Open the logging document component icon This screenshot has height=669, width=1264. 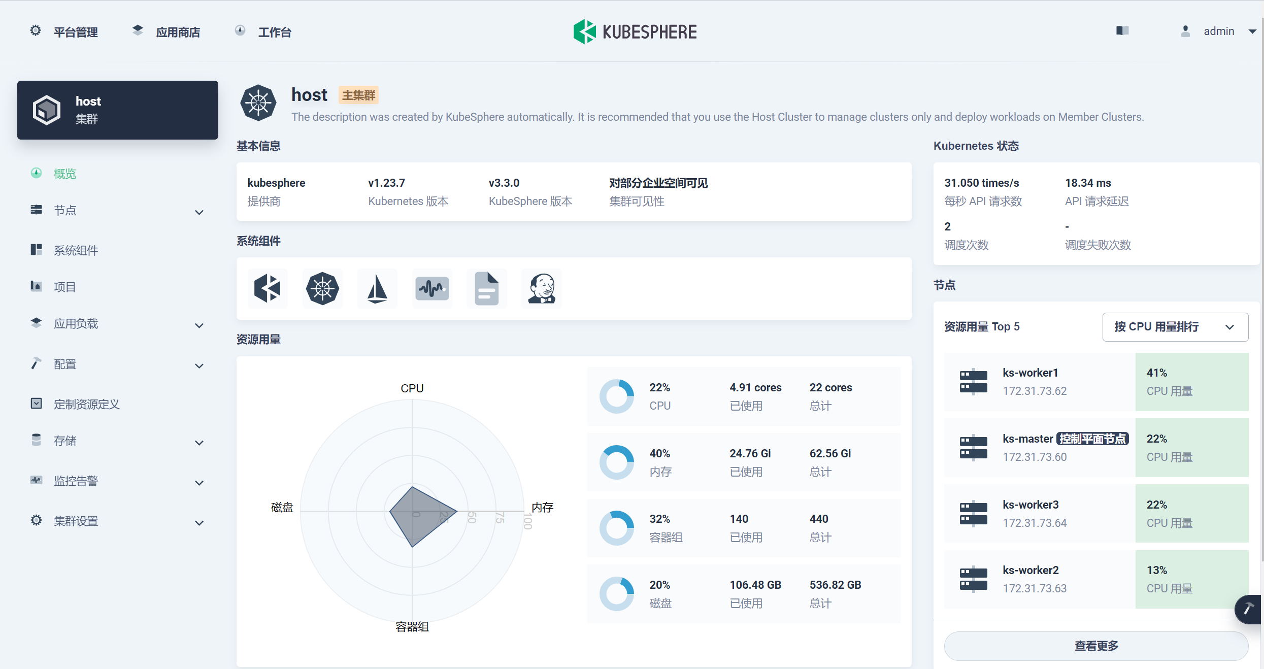pyautogui.click(x=486, y=288)
